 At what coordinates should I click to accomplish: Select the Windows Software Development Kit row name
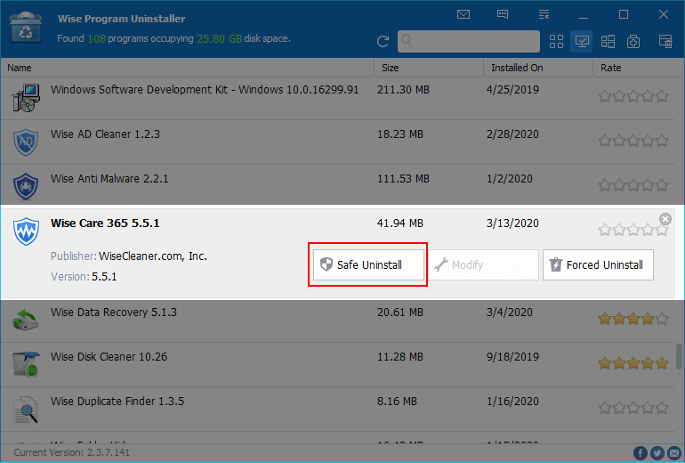(205, 90)
